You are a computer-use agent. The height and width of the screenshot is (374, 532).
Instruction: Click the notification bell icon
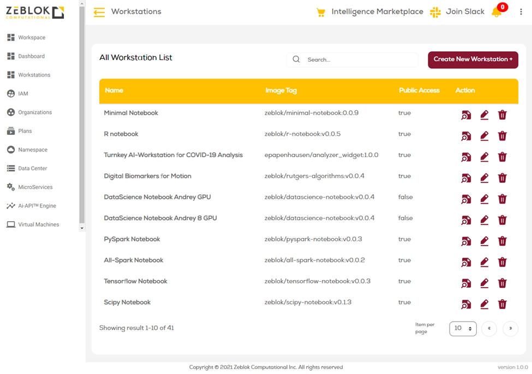tap(497, 12)
